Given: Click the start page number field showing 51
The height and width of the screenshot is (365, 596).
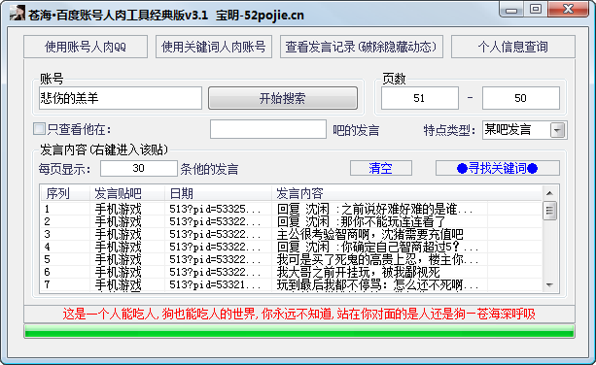Looking at the screenshot, I should click(x=420, y=98).
